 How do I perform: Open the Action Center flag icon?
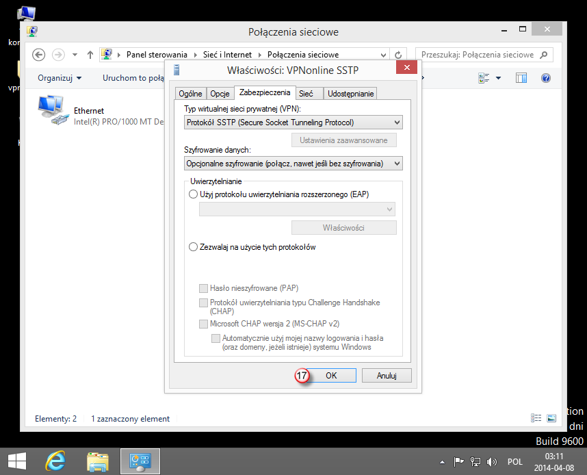tap(458, 462)
